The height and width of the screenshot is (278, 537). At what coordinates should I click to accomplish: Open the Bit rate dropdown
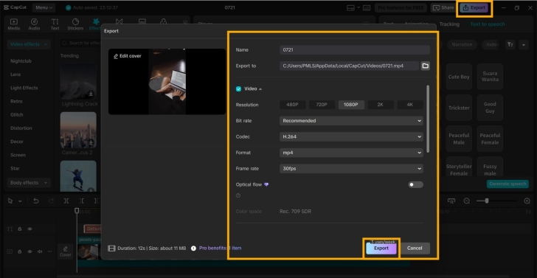[351, 121]
